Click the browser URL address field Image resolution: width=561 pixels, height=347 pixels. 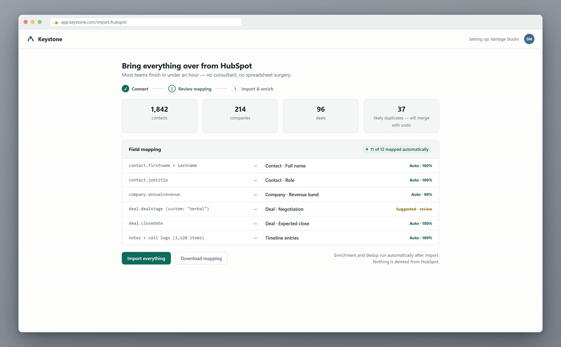click(x=146, y=22)
